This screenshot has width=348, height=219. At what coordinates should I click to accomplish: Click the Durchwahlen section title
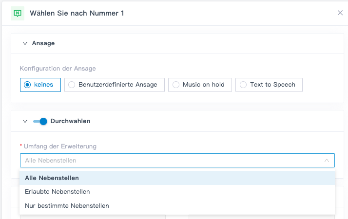click(70, 121)
